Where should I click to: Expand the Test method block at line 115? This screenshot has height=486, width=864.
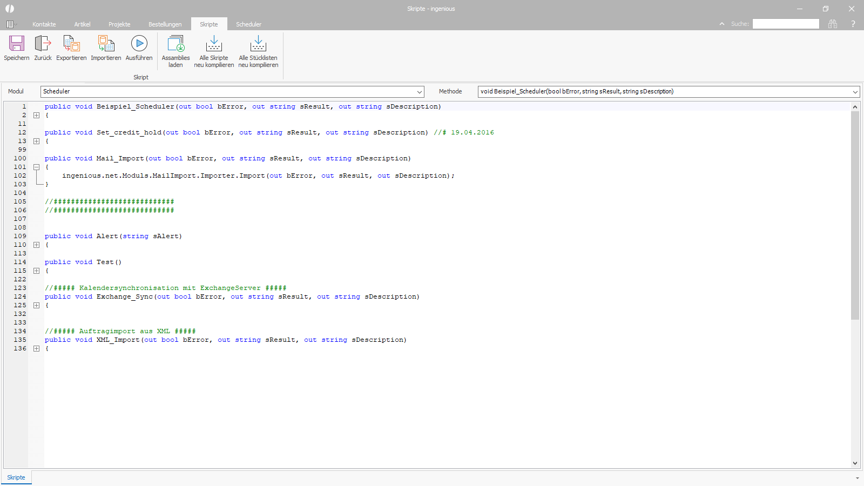pyautogui.click(x=36, y=271)
